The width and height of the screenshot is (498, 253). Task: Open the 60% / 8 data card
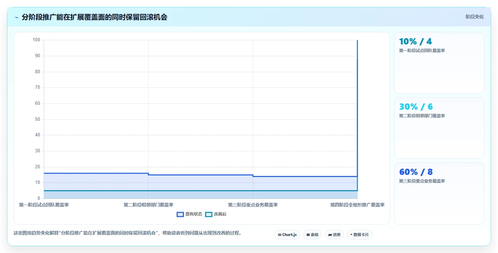pos(439,193)
